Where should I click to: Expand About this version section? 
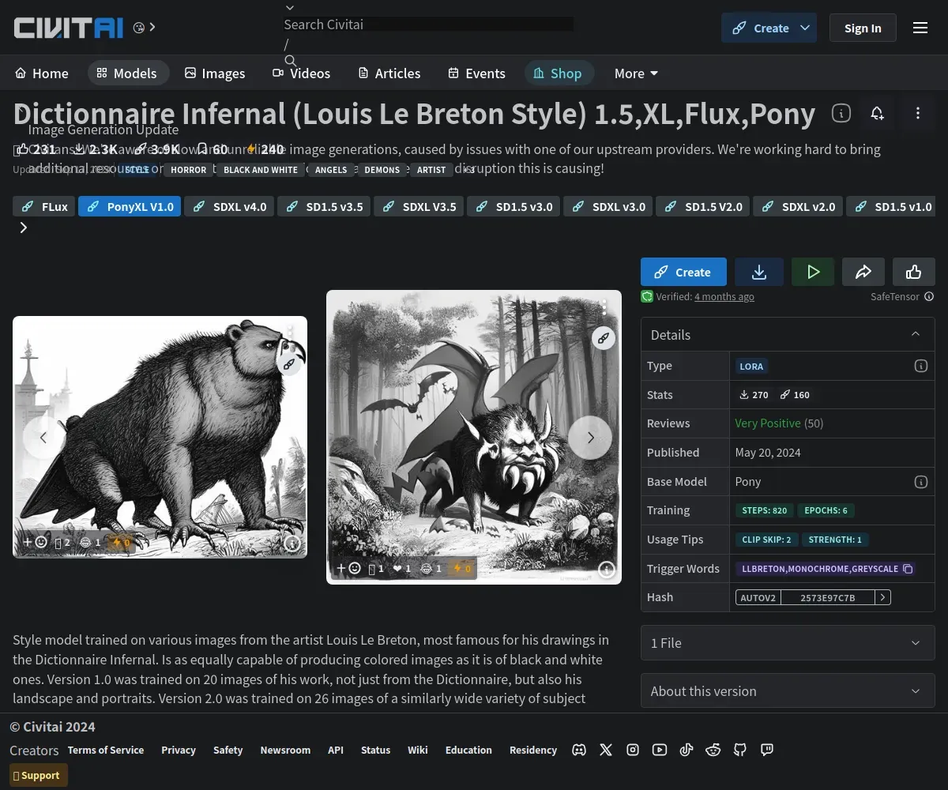pyautogui.click(x=788, y=691)
